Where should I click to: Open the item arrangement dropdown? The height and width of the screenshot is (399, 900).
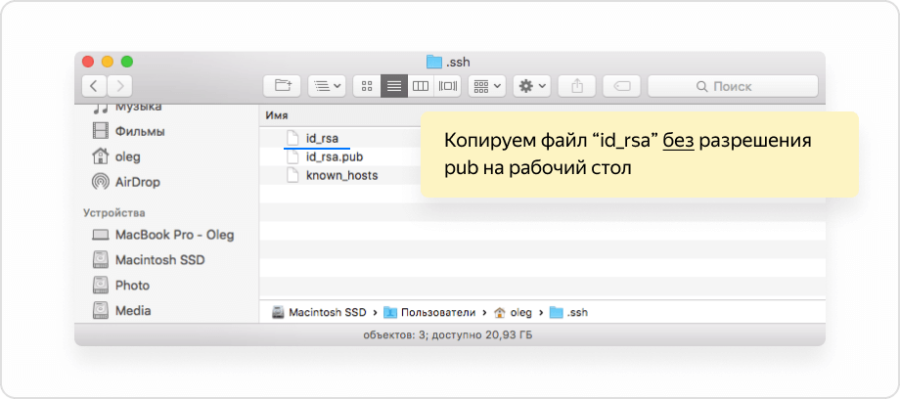click(x=486, y=86)
